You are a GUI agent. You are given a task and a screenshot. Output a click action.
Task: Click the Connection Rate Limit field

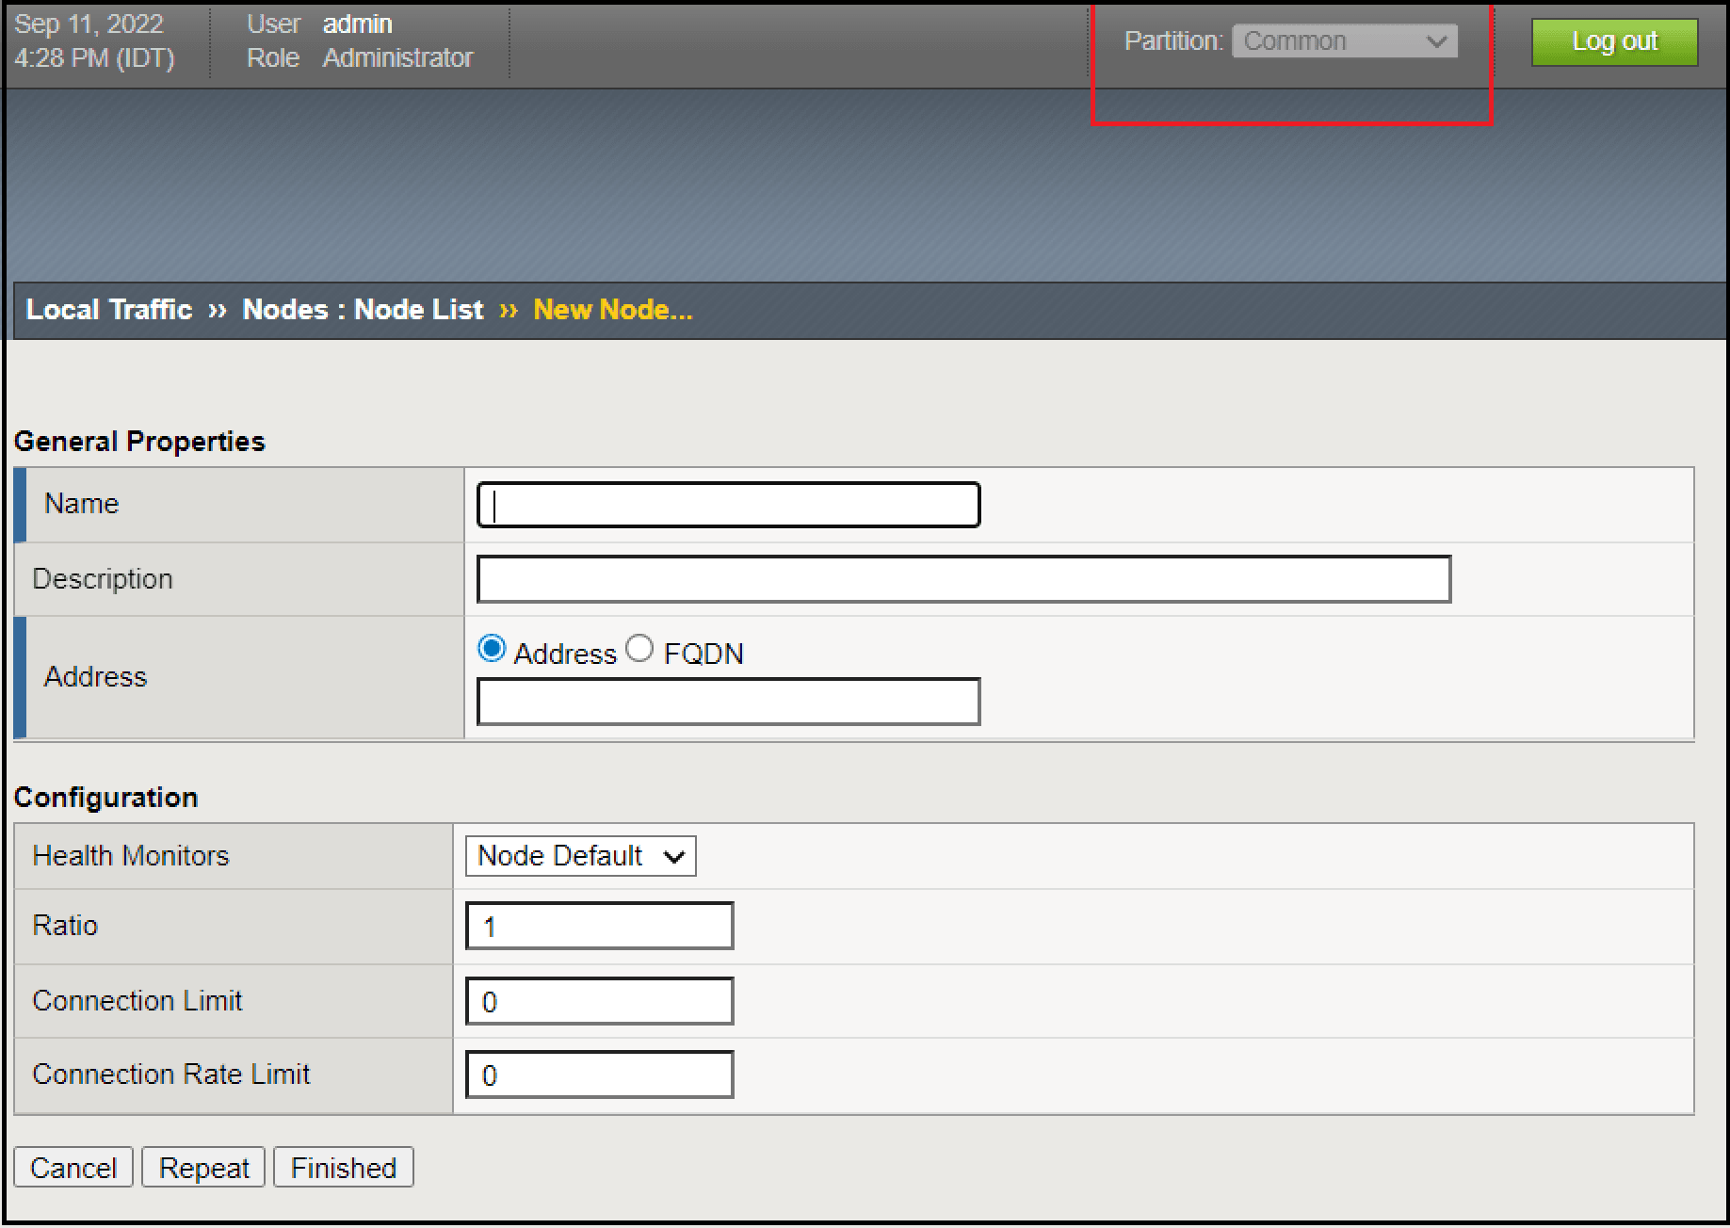click(x=599, y=1074)
